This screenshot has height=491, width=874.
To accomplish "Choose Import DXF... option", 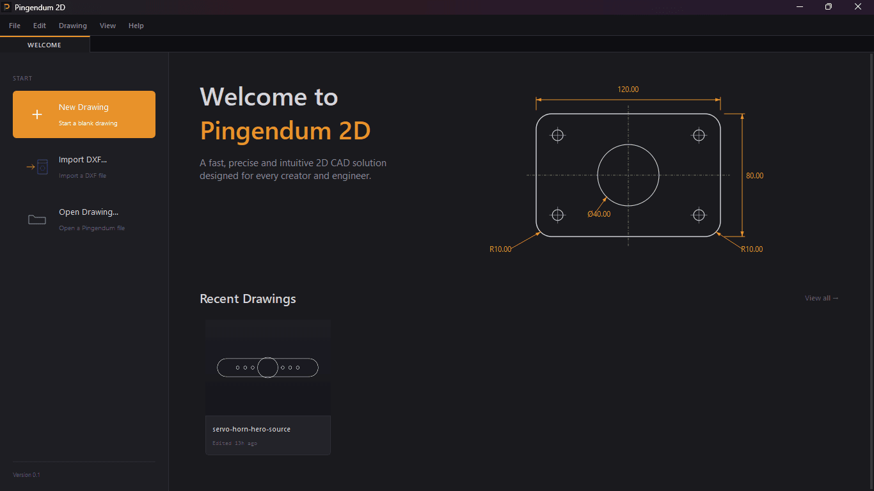I will [x=84, y=167].
